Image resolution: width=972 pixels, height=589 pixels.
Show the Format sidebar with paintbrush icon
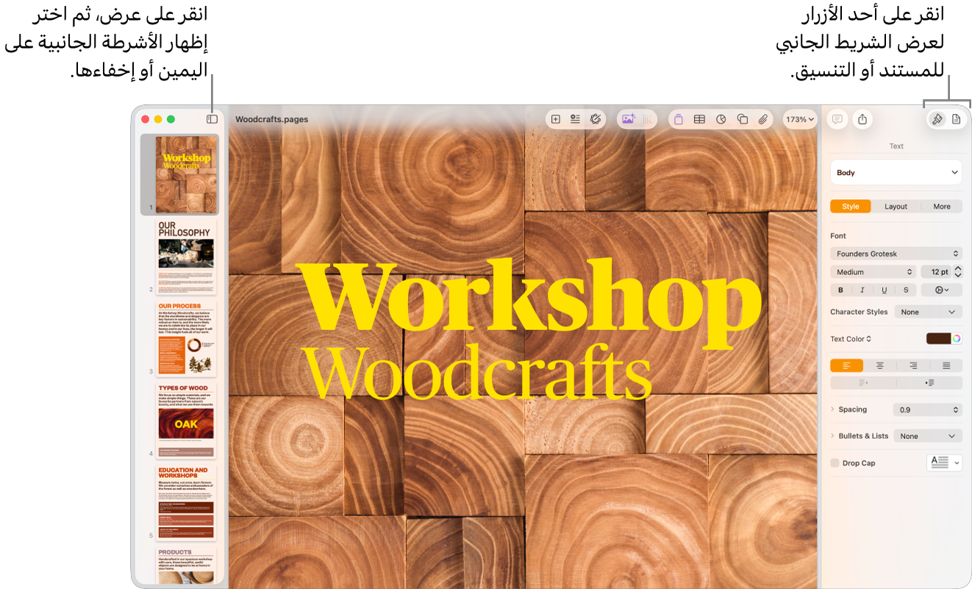pos(937,119)
